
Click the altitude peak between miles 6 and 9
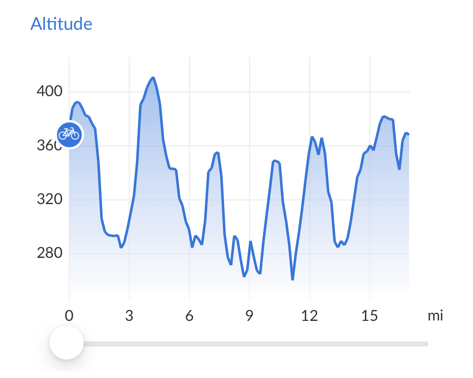[217, 153]
